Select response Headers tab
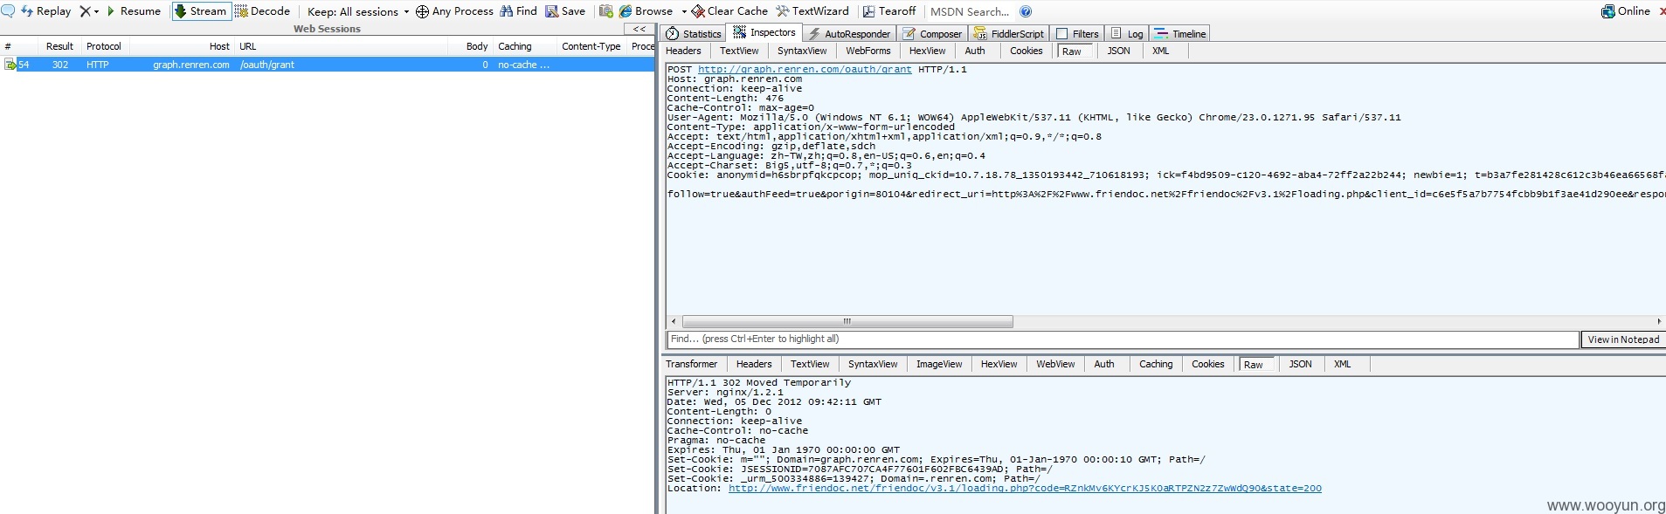The width and height of the screenshot is (1666, 514). coord(754,364)
